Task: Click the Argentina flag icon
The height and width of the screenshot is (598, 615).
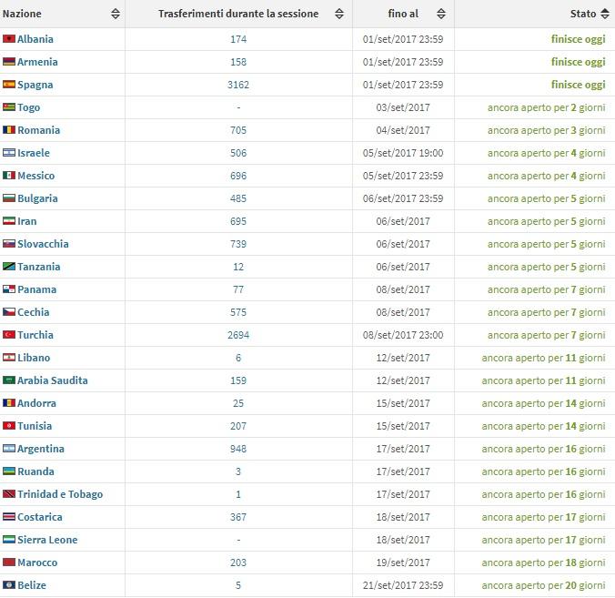Action: (9, 449)
